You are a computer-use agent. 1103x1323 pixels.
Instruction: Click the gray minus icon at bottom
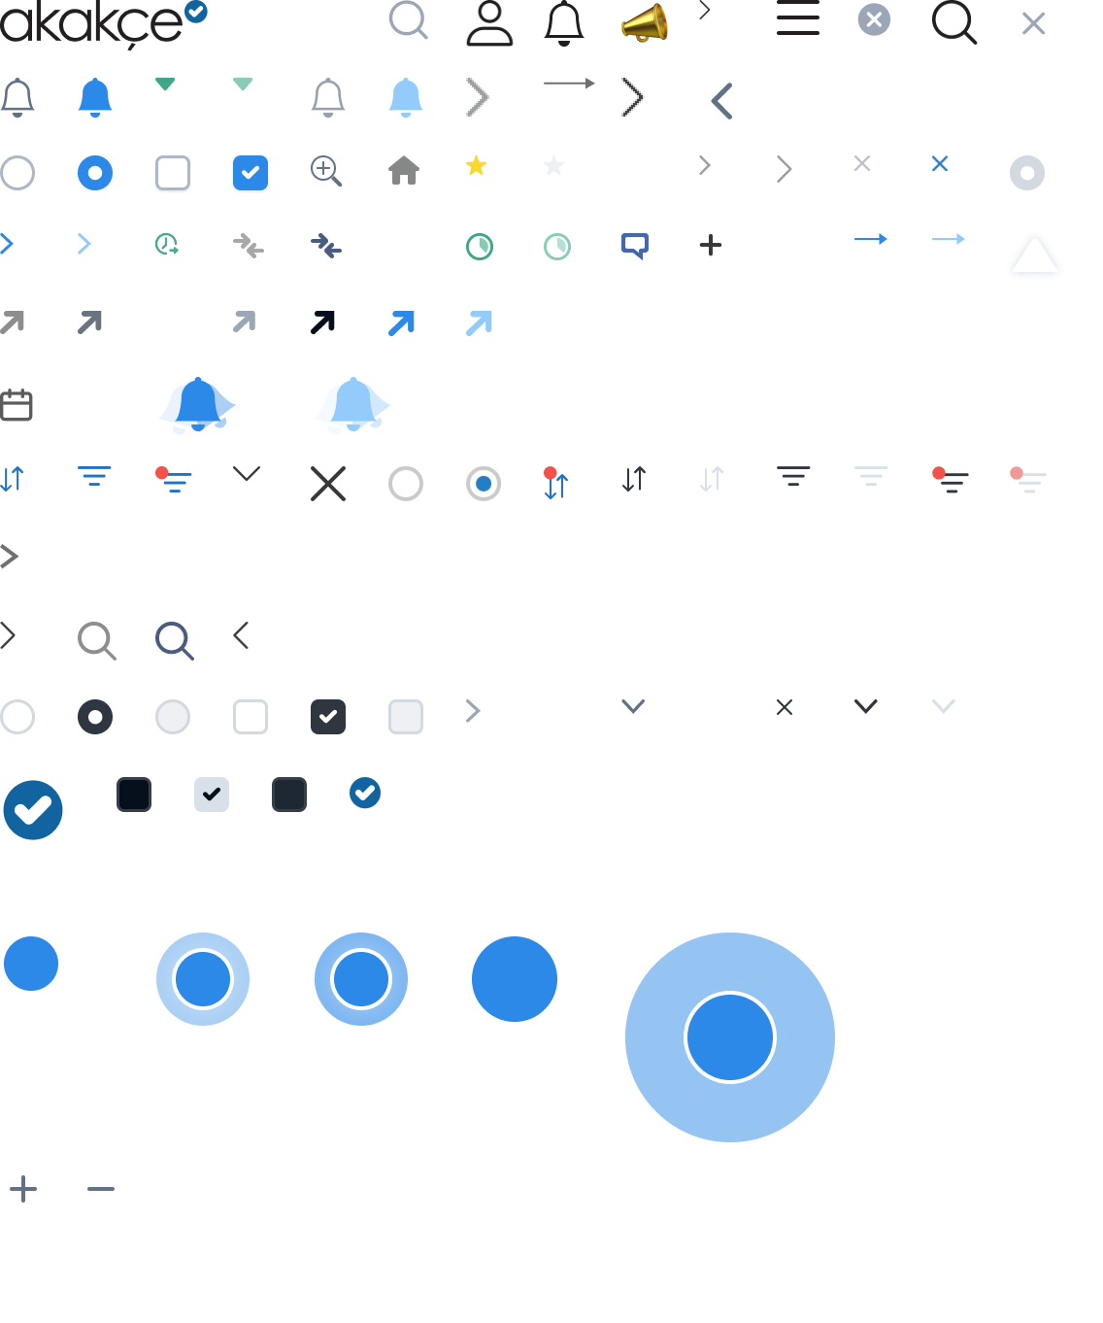point(101,1189)
